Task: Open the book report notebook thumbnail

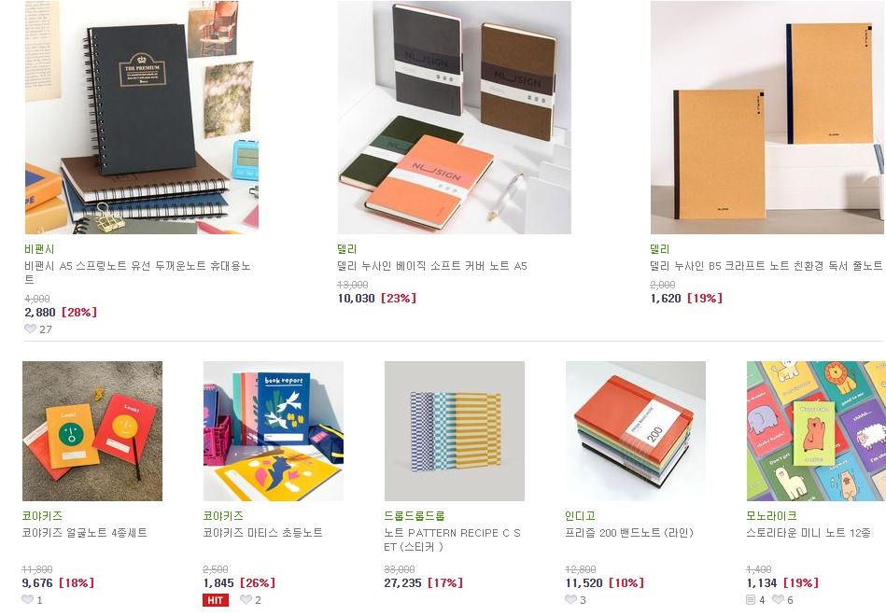Action: click(x=274, y=431)
